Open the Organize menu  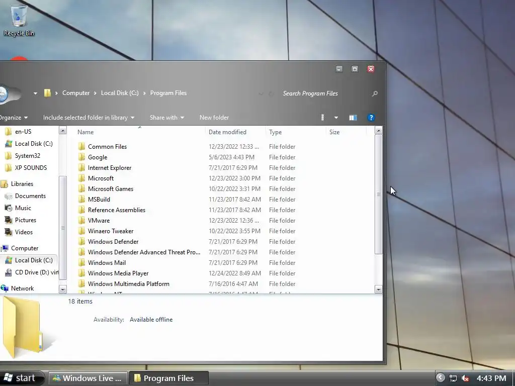point(13,118)
